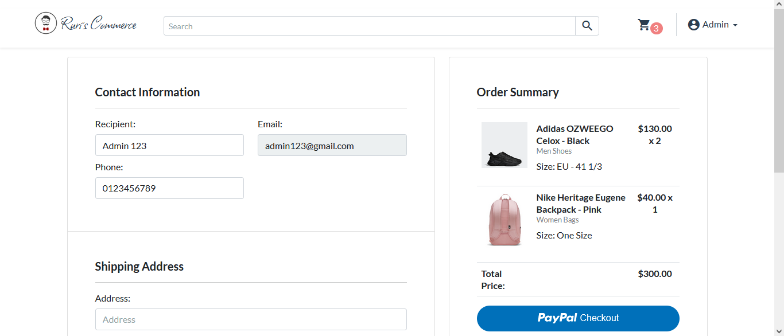Screen dimensions: 784x336
Task: Expand the Admin account dropdown
Action: pos(712,24)
